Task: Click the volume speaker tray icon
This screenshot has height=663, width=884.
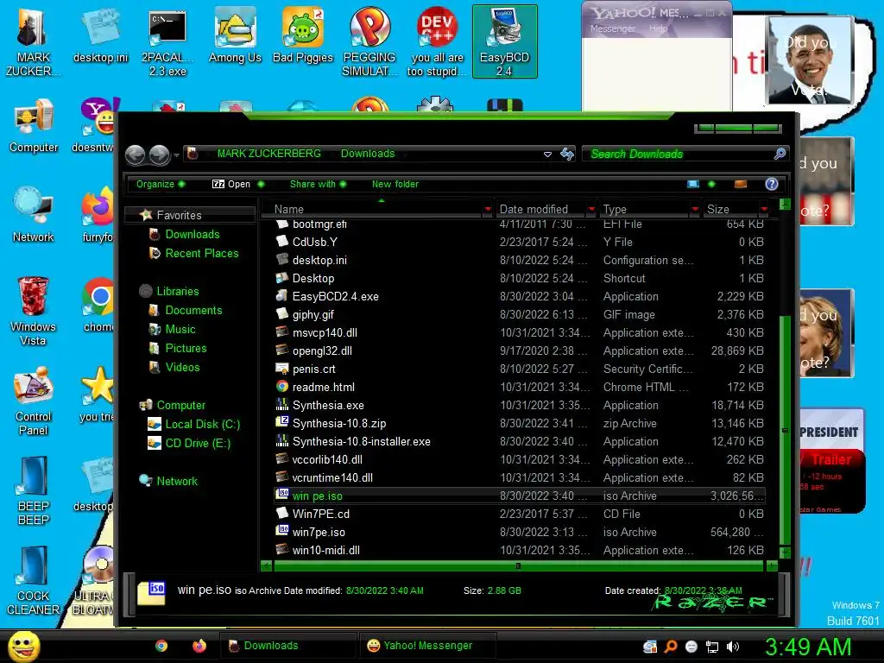Action: click(x=733, y=647)
